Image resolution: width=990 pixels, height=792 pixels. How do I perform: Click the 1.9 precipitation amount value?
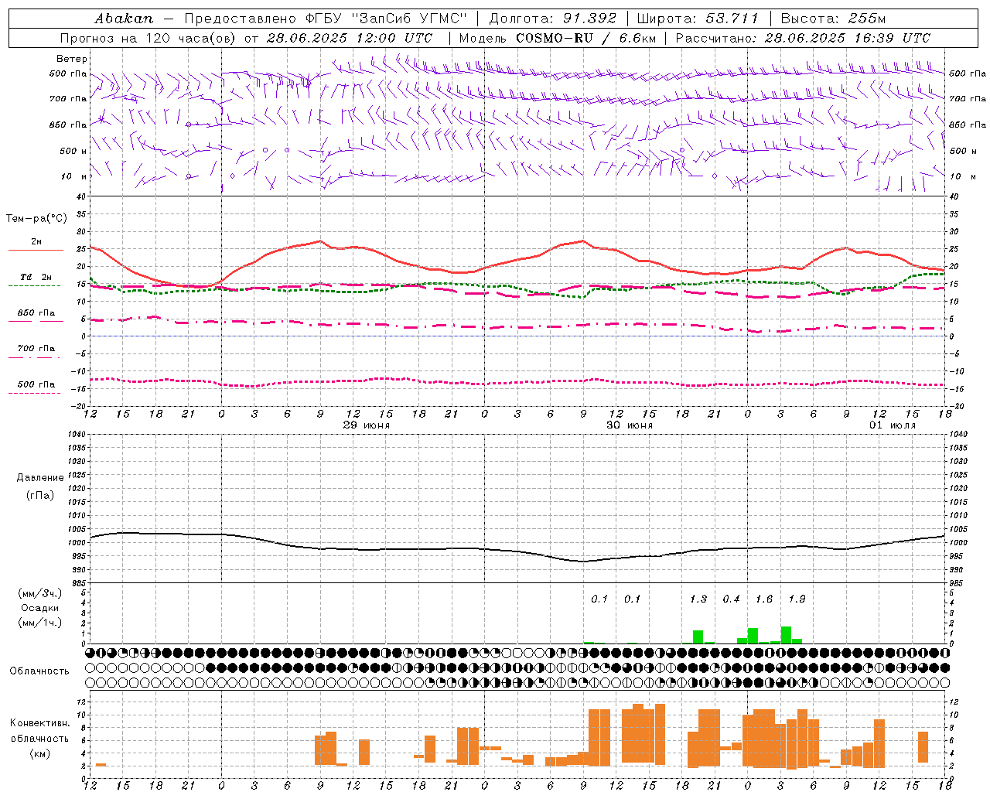(x=797, y=599)
